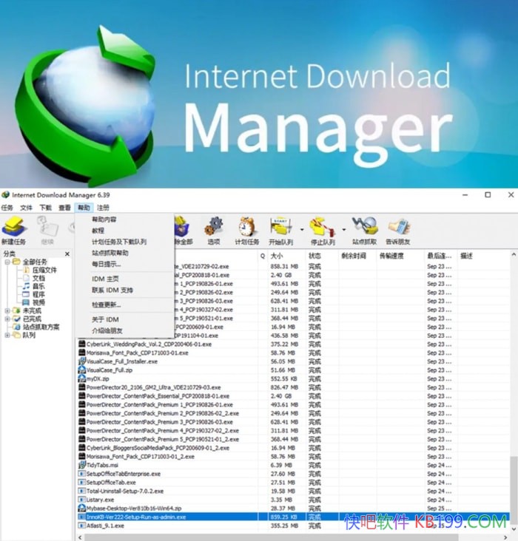Expand the 队列 (queues) tree node
This screenshot has width=518, height=541.
(x=7, y=335)
